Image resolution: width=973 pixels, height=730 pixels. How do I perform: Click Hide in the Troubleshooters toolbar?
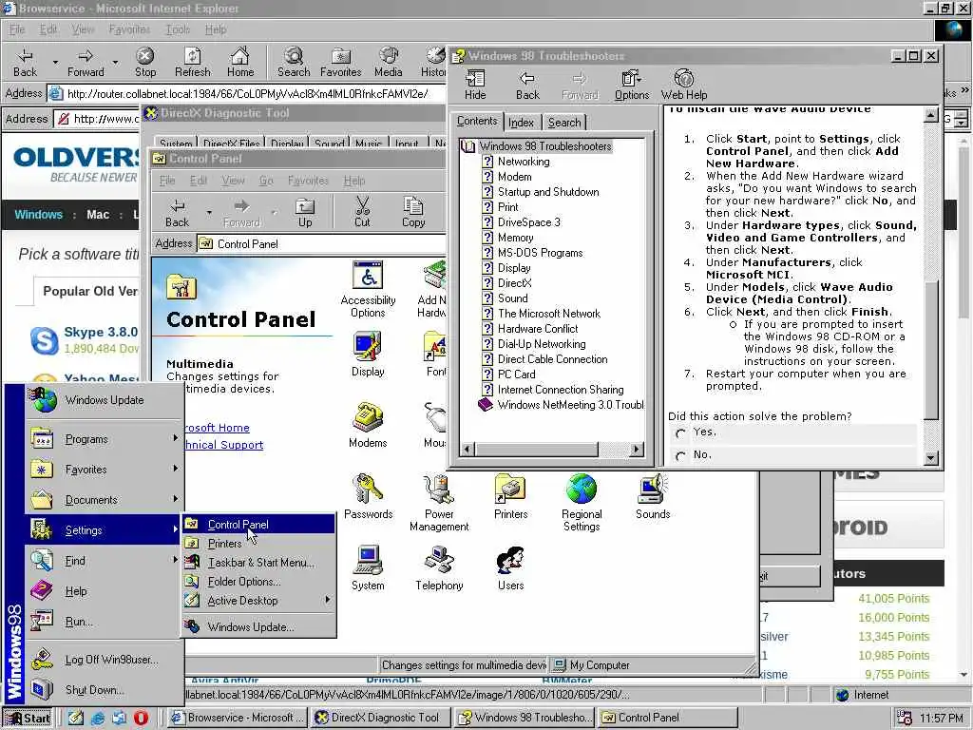click(475, 85)
